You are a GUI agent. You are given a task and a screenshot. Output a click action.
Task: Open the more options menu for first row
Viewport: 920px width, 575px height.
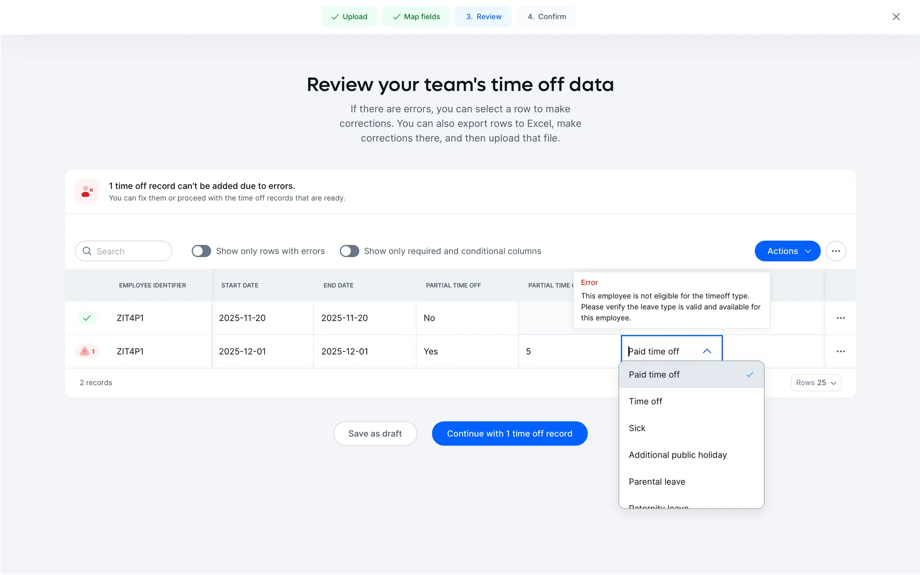(840, 318)
